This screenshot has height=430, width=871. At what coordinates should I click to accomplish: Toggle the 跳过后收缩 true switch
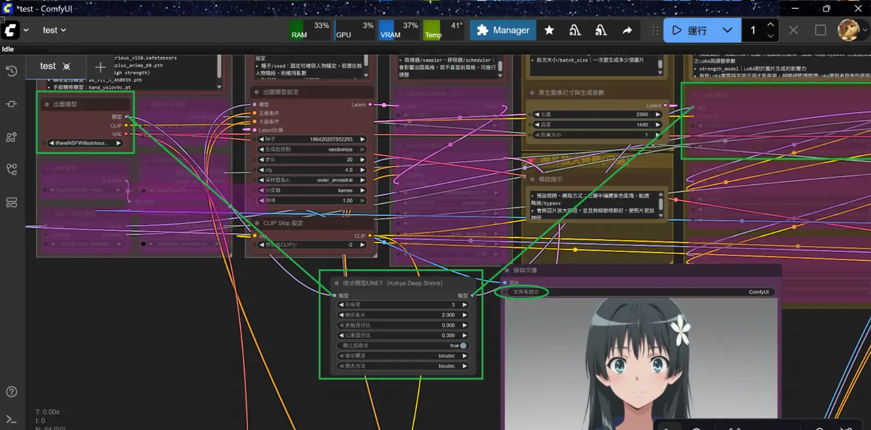click(x=463, y=346)
